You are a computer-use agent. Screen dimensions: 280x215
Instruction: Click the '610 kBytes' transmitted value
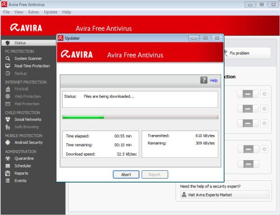point(205,135)
